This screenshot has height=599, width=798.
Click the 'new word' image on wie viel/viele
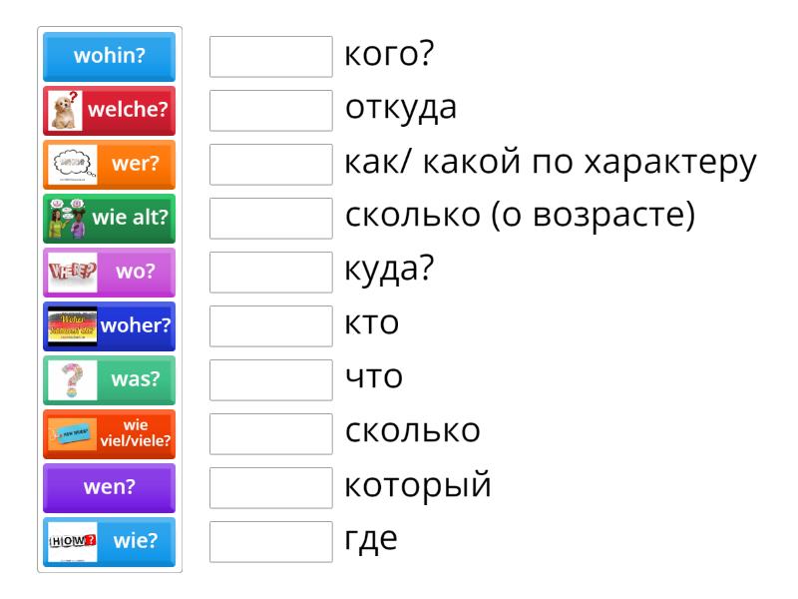pyautogui.click(x=72, y=434)
